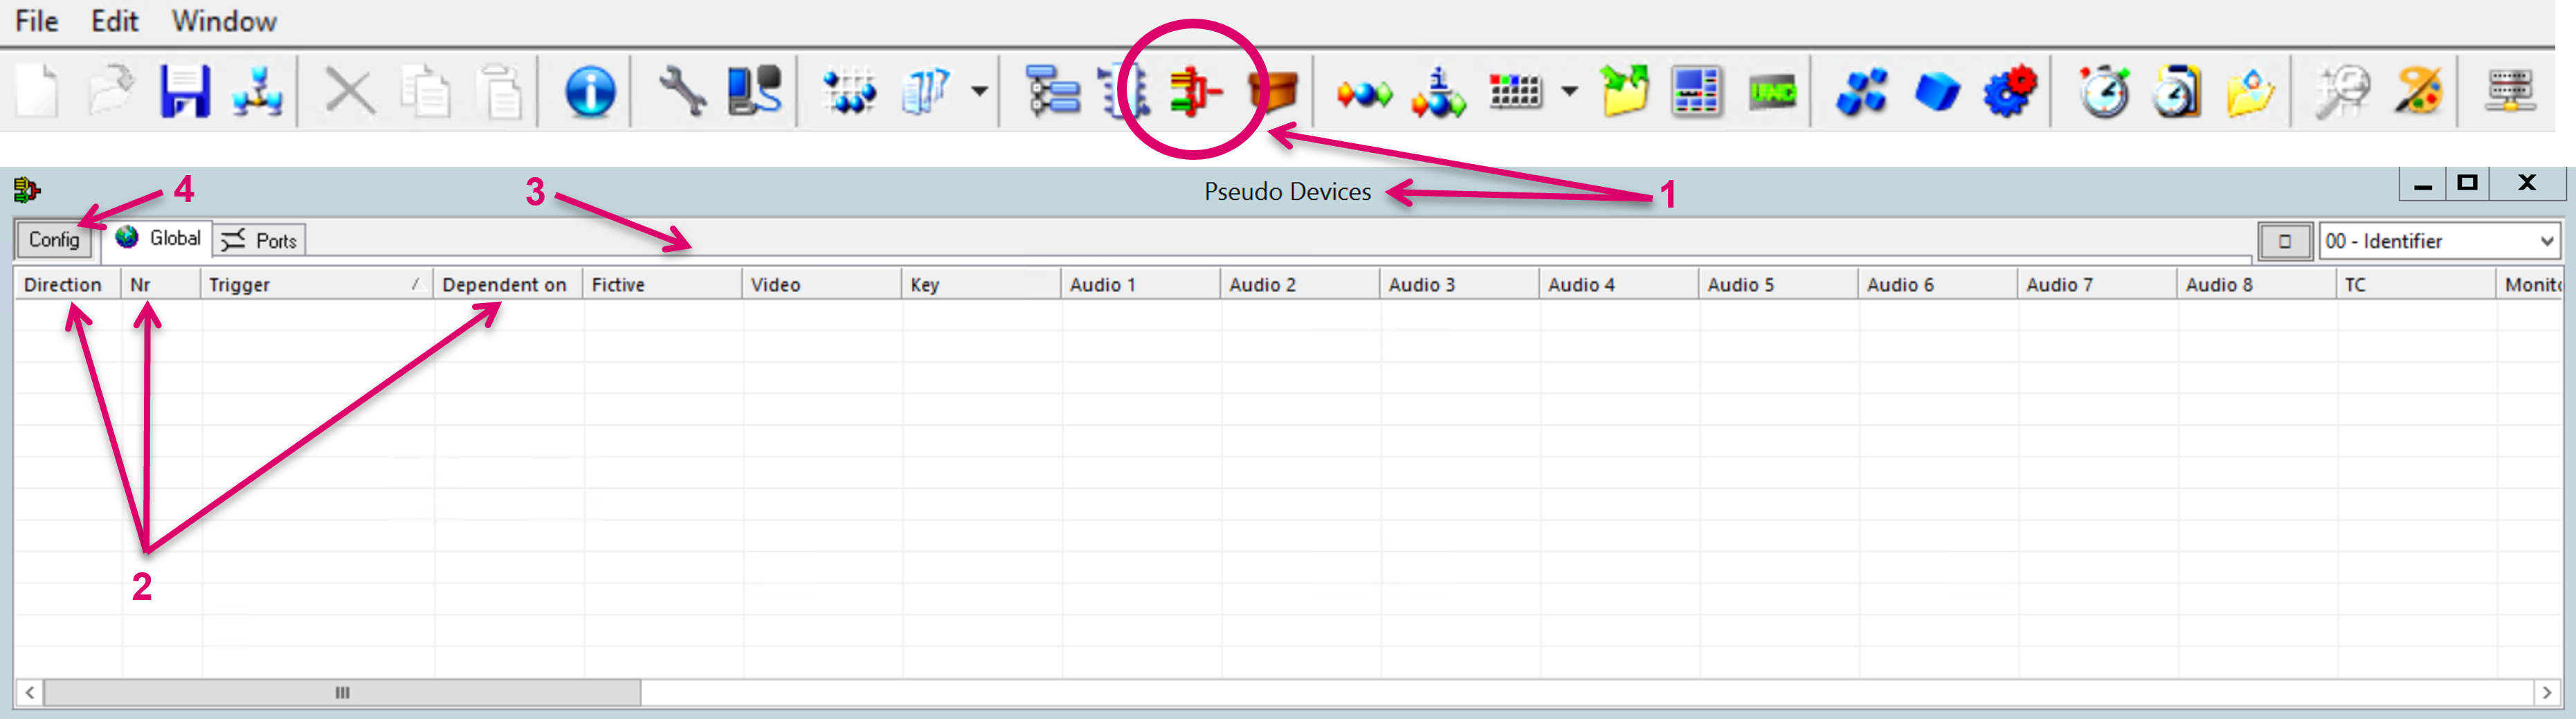The width and height of the screenshot is (2576, 719).
Task: Click the blue and red gears icon
Action: pos(2010,92)
